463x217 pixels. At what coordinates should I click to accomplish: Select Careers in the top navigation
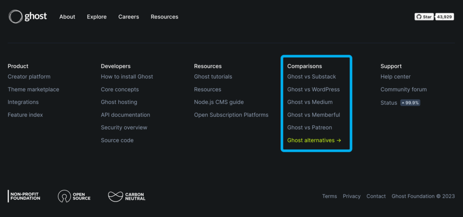pyautogui.click(x=129, y=17)
